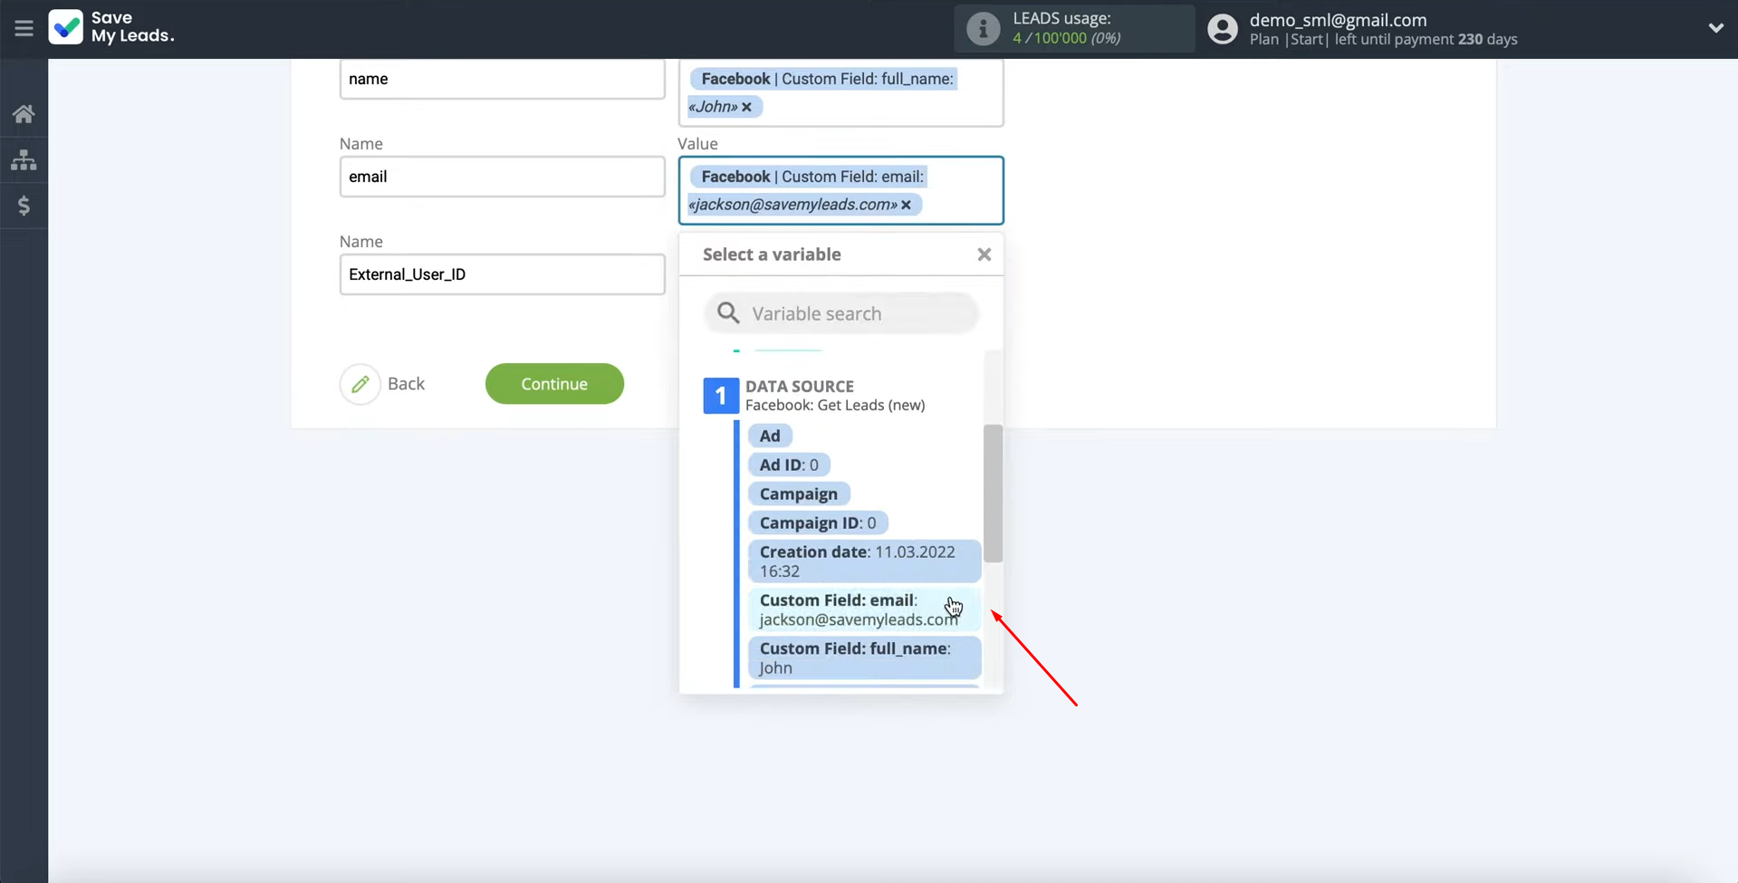The width and height of the screenshot is (1738, 883).
Task: Open the hamburger menu
Action: (x=24, y=28)
